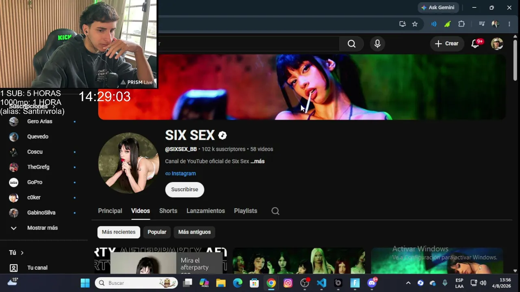
Task: Click the taskbar Buscar search box
Action: 136,283
